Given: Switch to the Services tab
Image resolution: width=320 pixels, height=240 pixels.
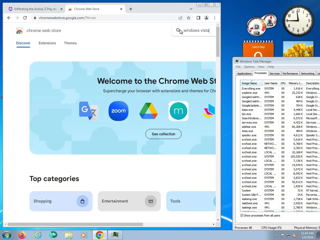Looking at the screenshot, I should click(x=274, y=73).
